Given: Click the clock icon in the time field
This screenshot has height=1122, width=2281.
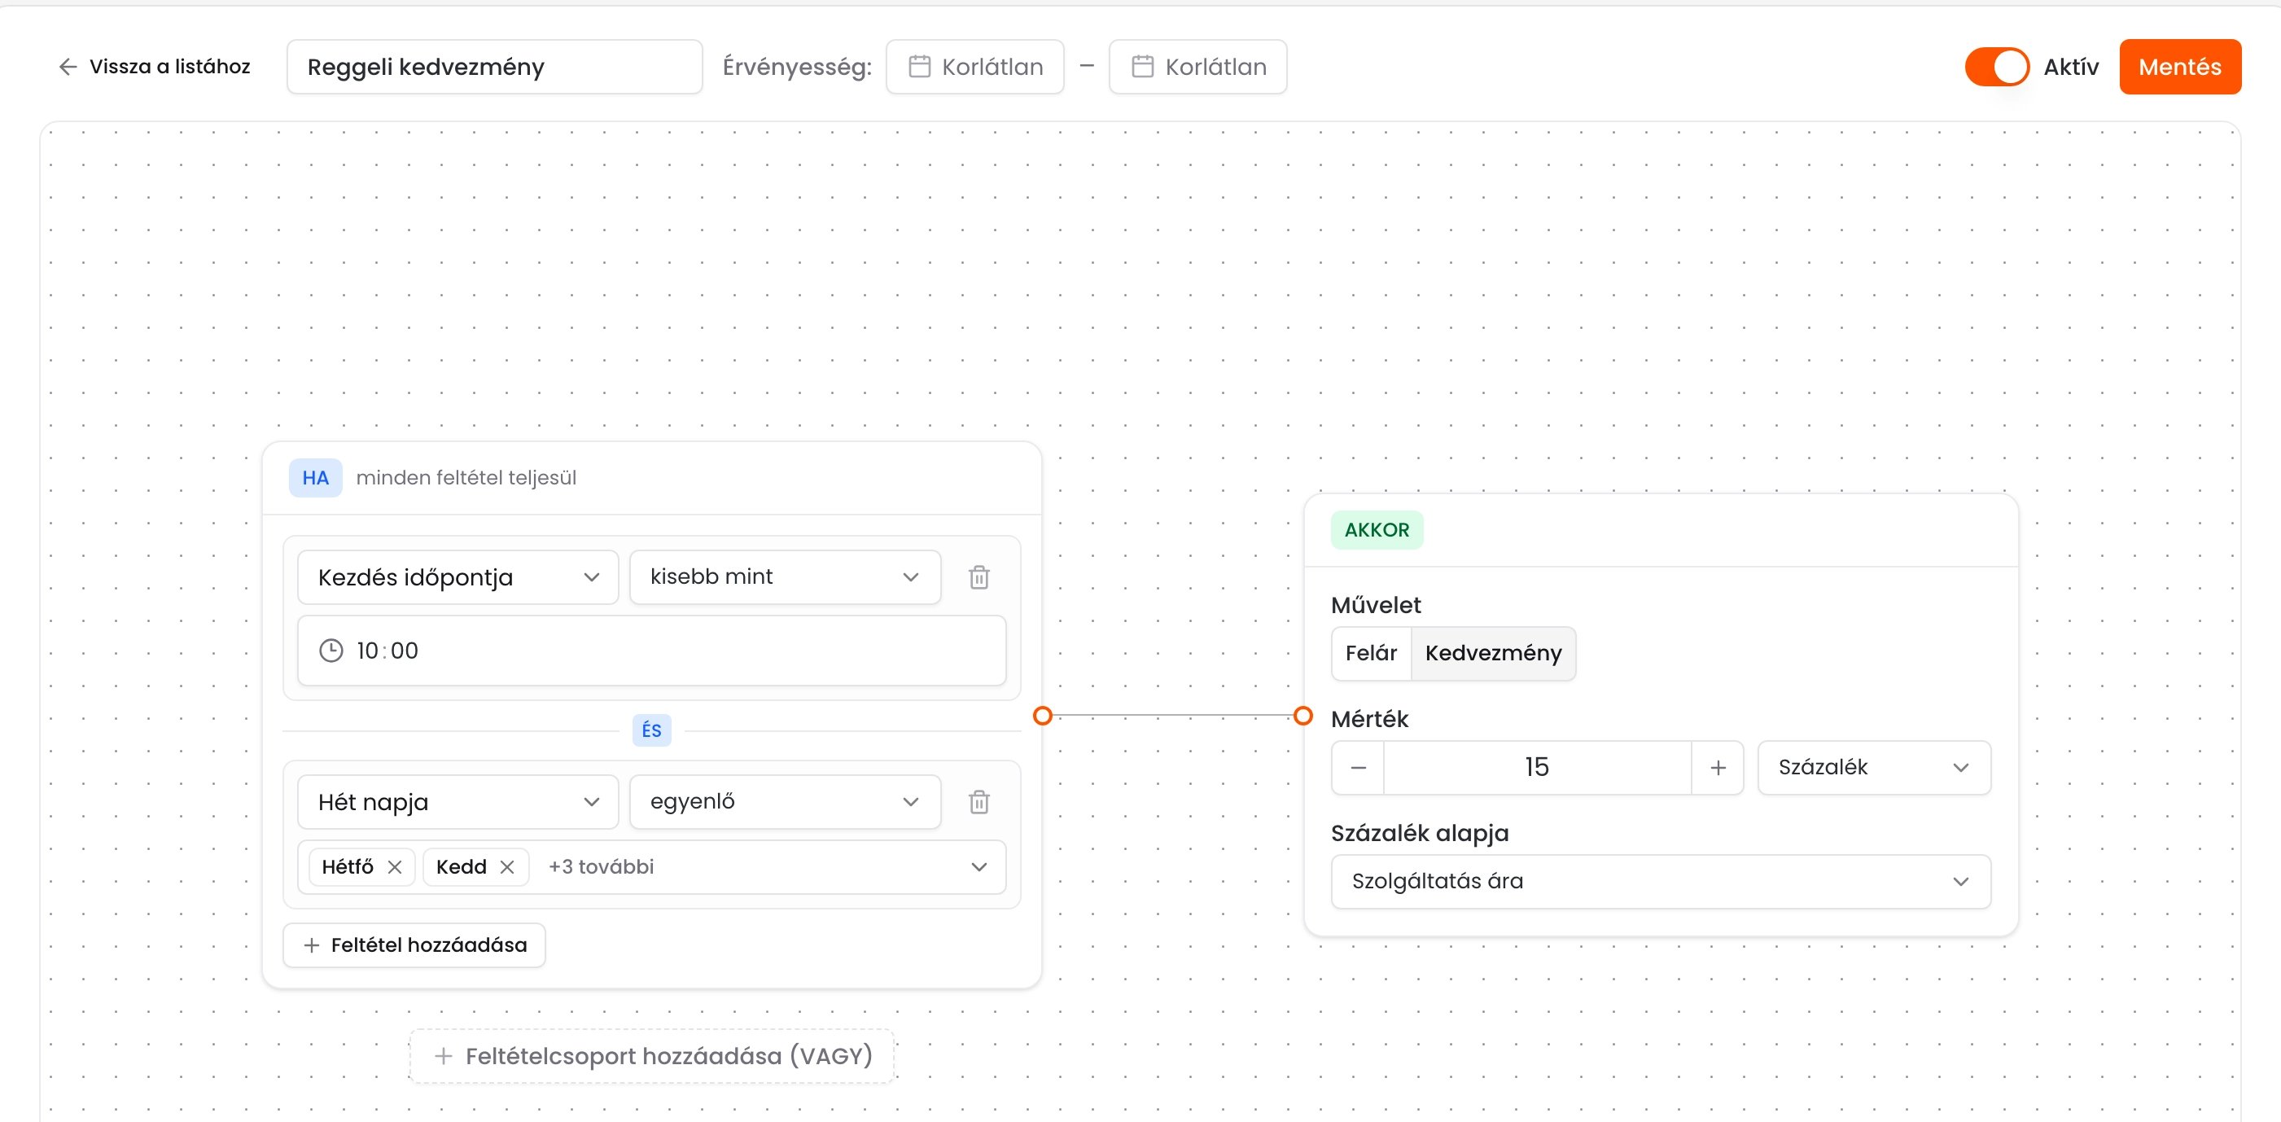Looking at the screenshot, I should (331, 651).
